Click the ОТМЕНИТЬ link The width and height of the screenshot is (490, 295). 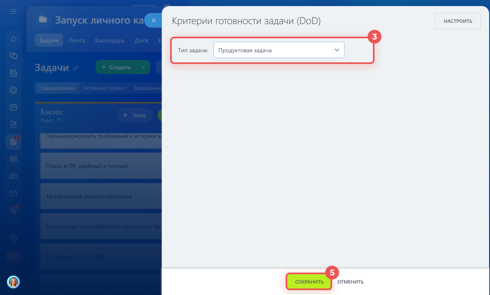tap(350, 282)
